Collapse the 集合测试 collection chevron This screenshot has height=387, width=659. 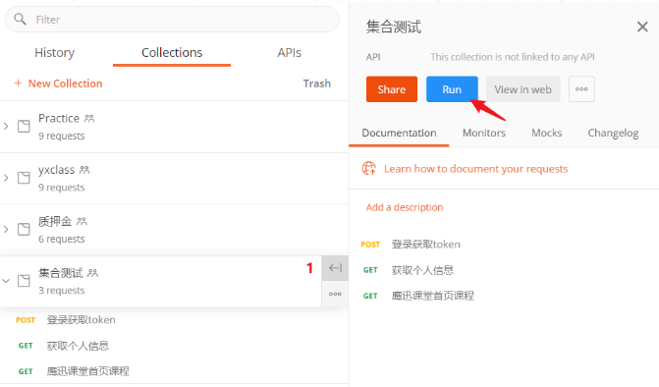coord(6,281)
